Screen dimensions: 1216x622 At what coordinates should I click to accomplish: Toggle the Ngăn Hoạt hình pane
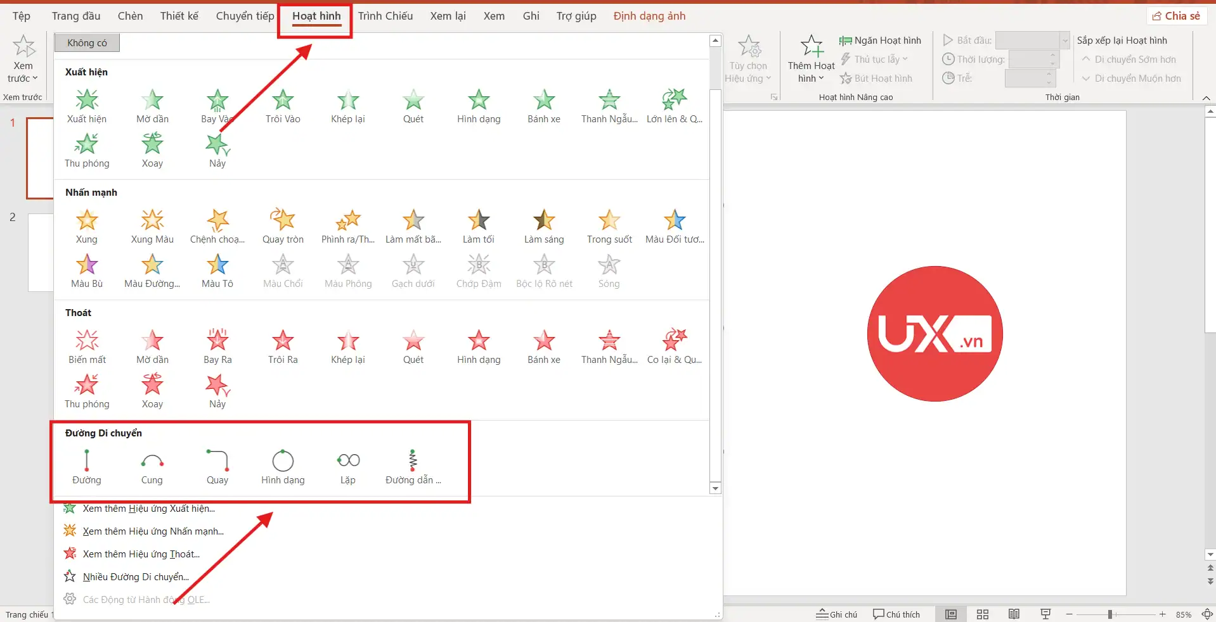[880, 41]
